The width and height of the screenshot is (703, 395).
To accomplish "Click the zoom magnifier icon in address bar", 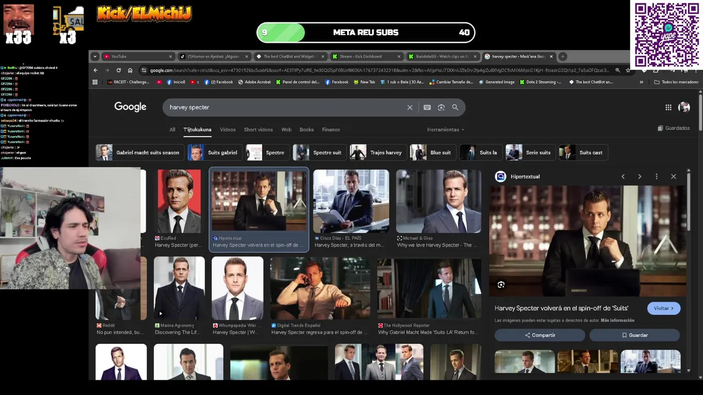I will [617, 70].
